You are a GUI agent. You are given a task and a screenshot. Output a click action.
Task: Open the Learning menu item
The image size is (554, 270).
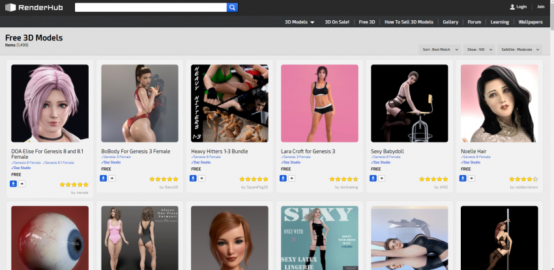point(500,22)
